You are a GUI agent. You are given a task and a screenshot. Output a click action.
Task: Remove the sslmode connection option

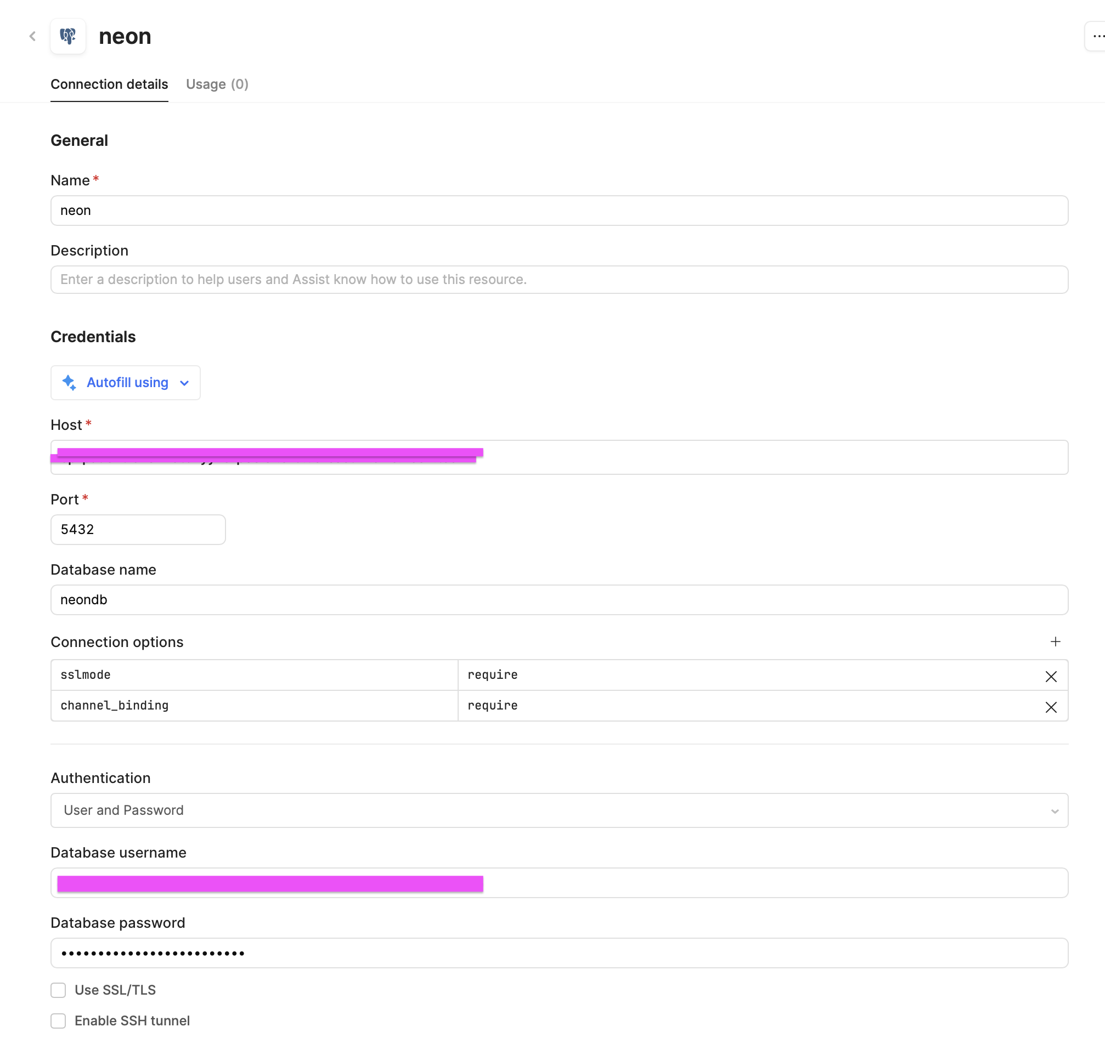tap(1051, 677)
